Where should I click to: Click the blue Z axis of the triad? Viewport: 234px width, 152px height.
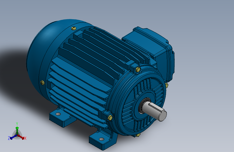tap(13, 137)
